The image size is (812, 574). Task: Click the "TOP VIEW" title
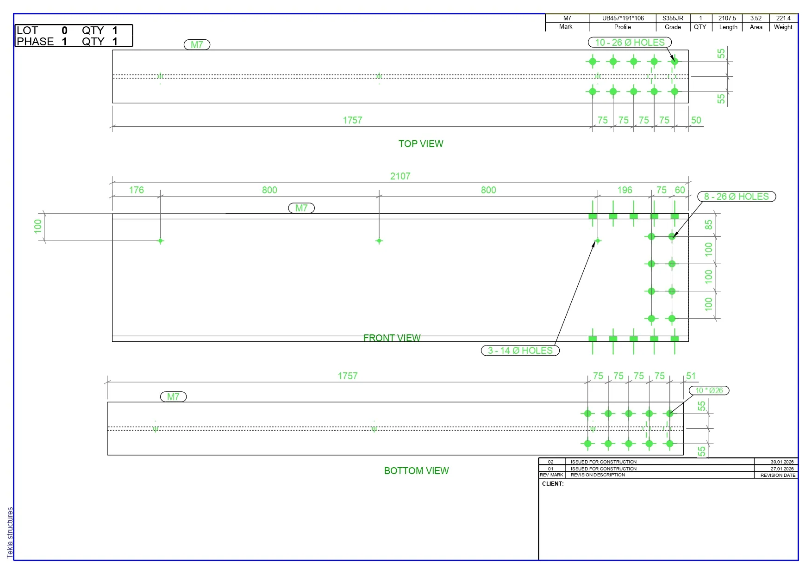421,144
